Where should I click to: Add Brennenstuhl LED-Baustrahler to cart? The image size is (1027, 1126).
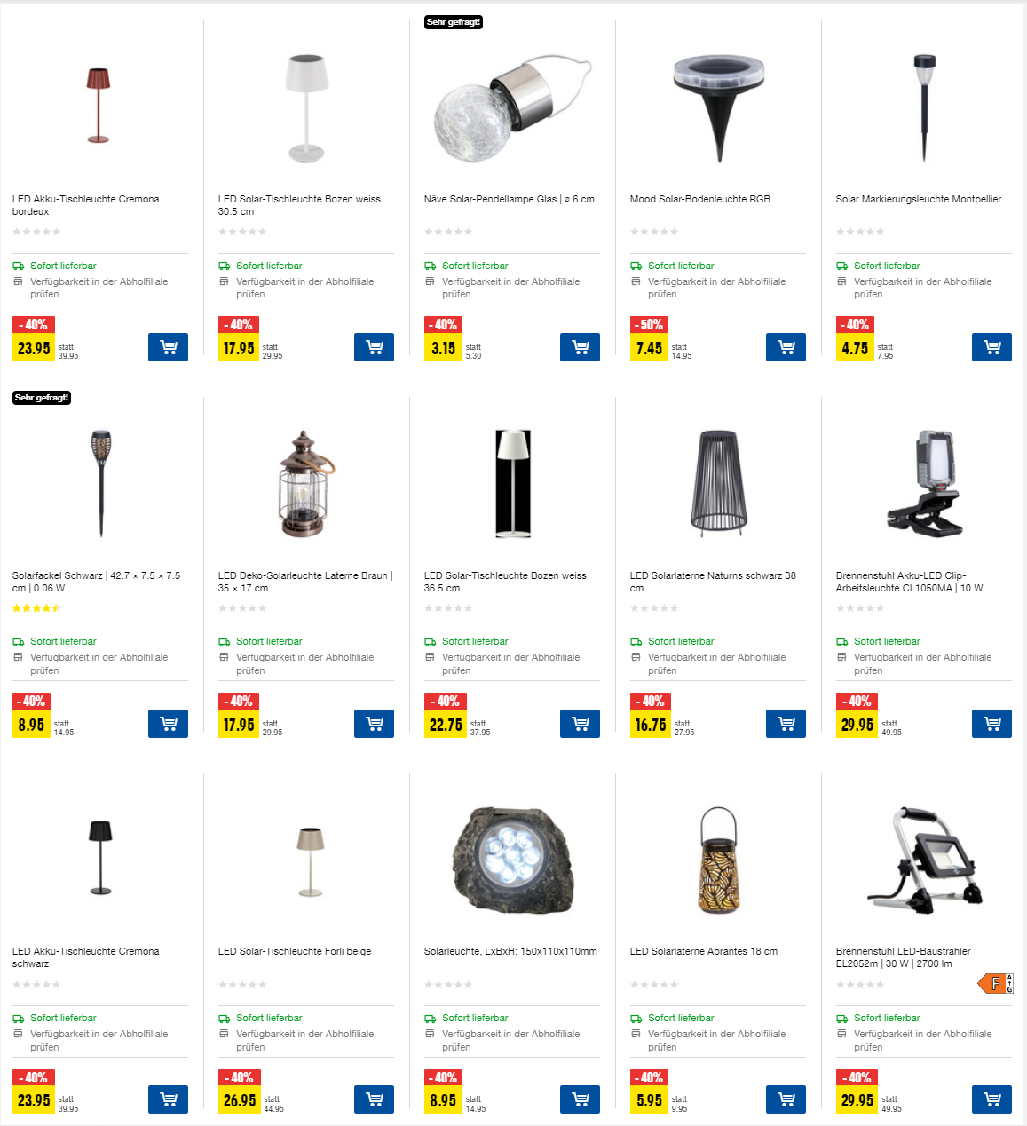click(991, 1099)
